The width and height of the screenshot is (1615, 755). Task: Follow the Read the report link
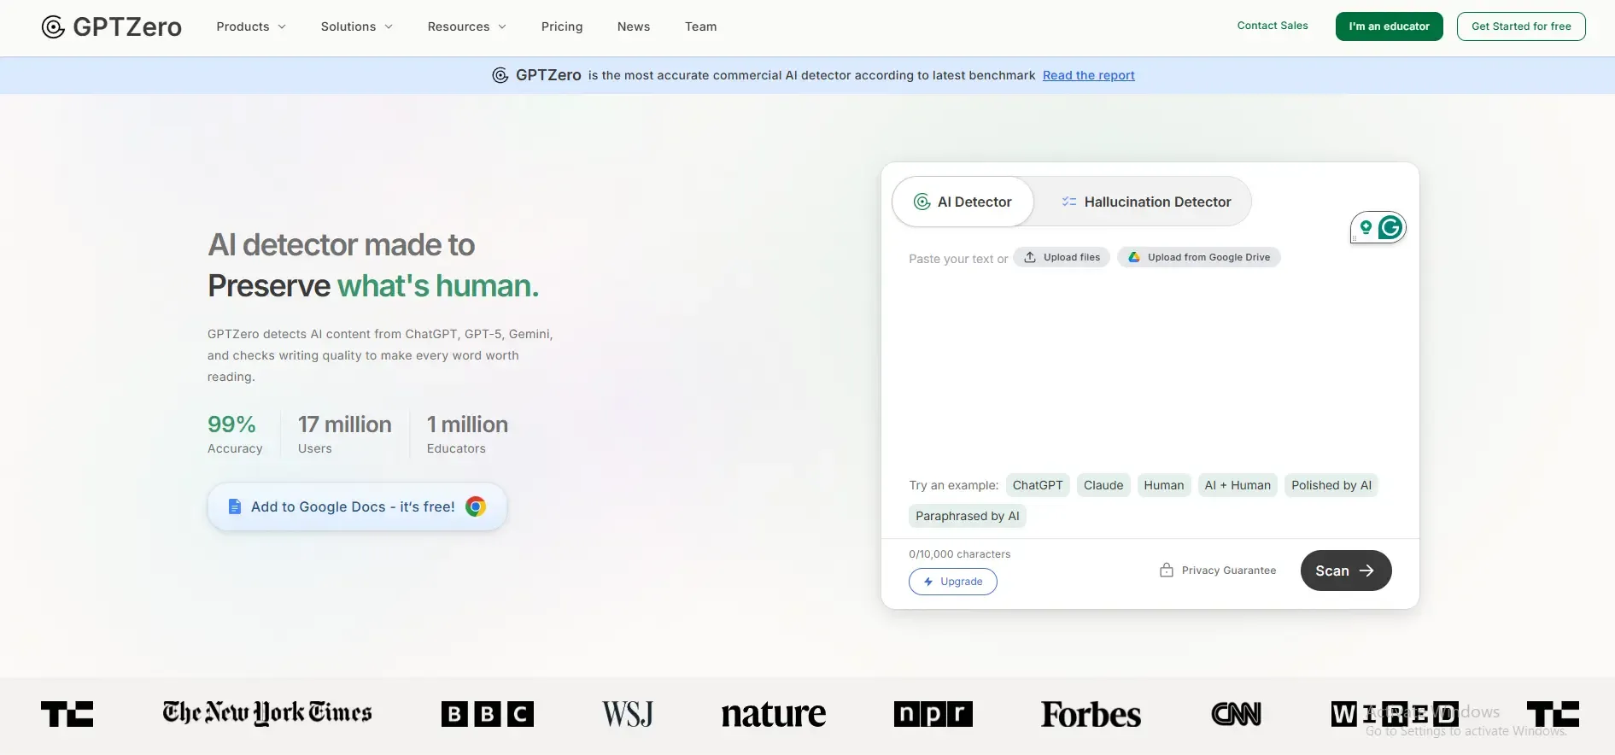tap(1088, 75)
